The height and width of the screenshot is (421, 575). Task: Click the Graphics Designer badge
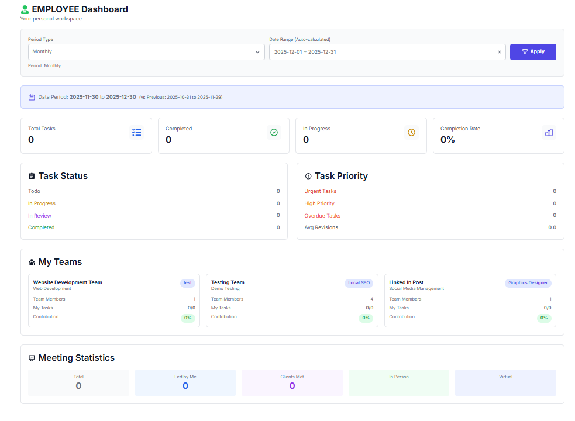tap(528, 283)
